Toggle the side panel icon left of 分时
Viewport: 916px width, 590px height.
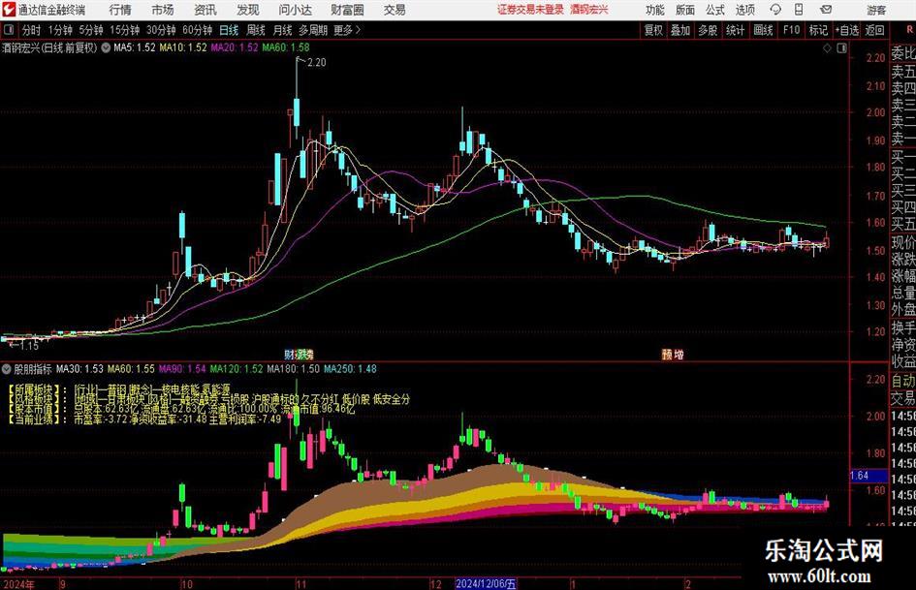9,30
